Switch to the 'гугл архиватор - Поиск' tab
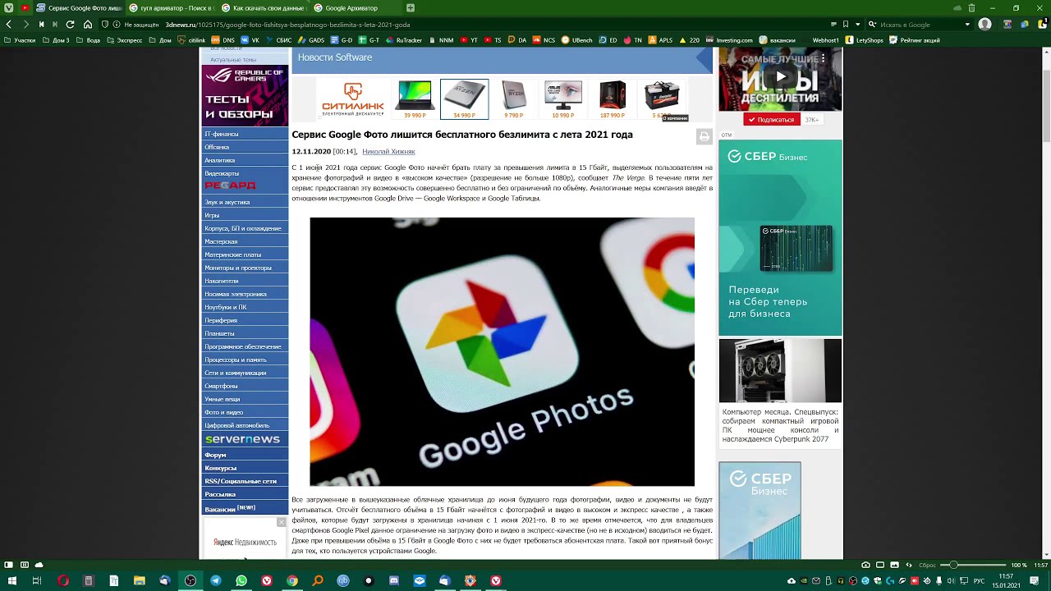Image resolution: width=1051 pixels, height=591 pixels. click(171, 8)
